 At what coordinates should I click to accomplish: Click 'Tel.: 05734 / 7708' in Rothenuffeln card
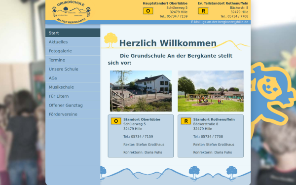pyautogui.click(x=208, y=137)
